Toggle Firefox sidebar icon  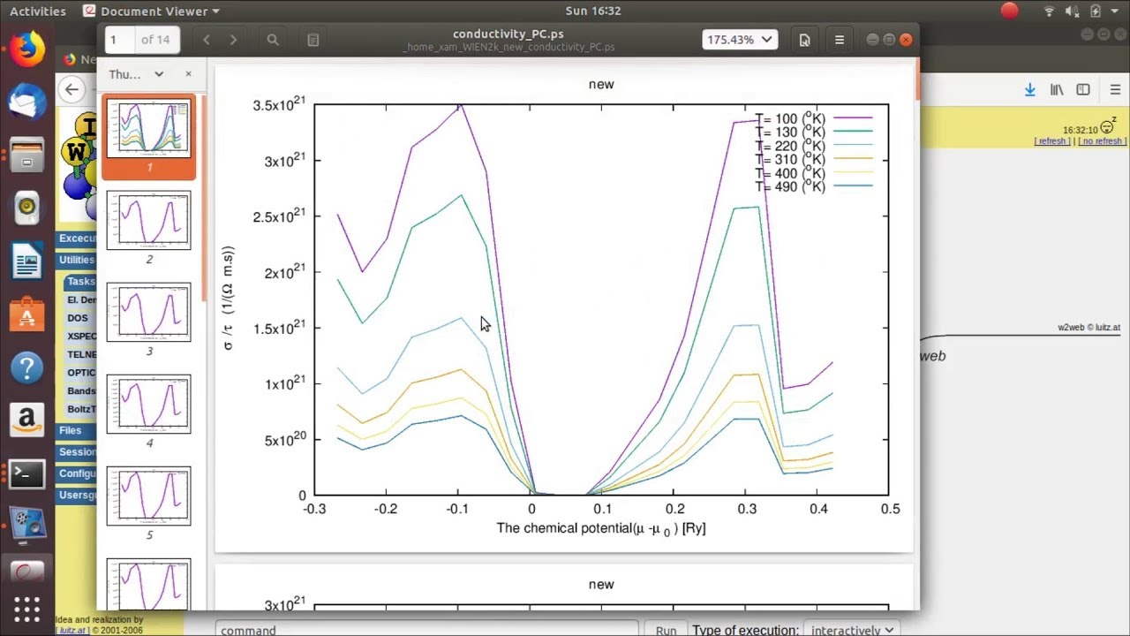[1083, 89]
